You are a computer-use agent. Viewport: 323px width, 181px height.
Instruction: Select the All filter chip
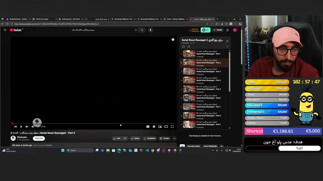coord(182,146)
